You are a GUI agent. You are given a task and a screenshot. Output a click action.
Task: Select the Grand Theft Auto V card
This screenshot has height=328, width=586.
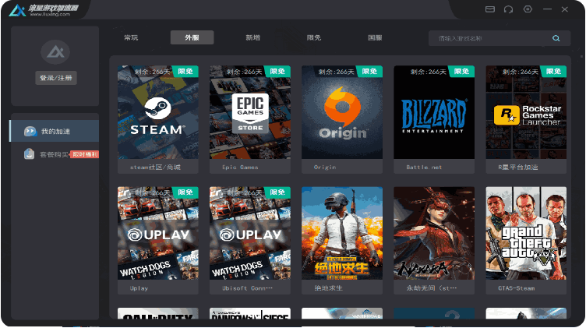tap(526, 241)
